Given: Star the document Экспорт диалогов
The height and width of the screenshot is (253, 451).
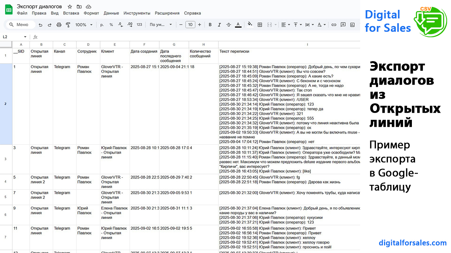Looking at the screenshot, I should tap(70, 7).
